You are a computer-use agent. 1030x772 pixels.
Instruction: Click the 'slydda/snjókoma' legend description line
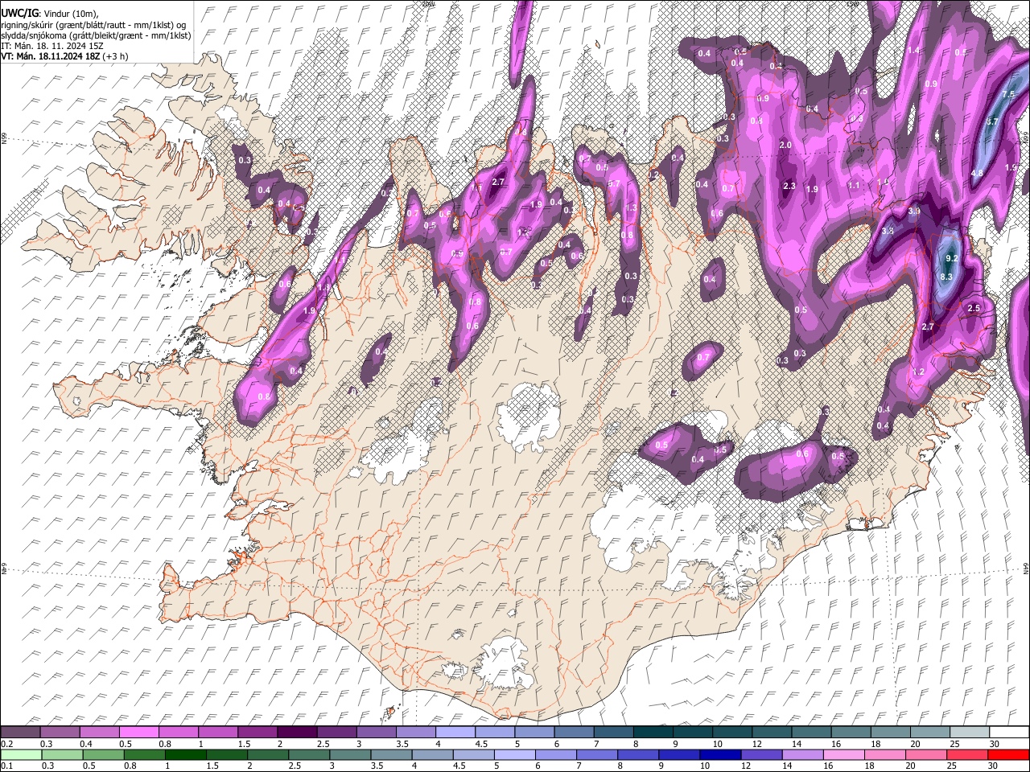coord(96,35)
